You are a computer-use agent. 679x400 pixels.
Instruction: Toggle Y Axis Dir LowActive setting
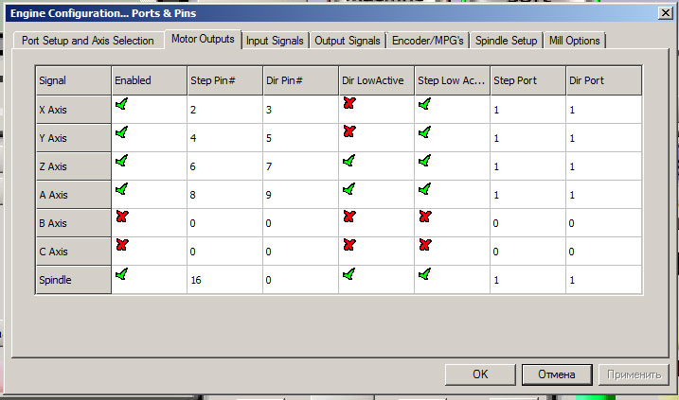coord(348,133)
